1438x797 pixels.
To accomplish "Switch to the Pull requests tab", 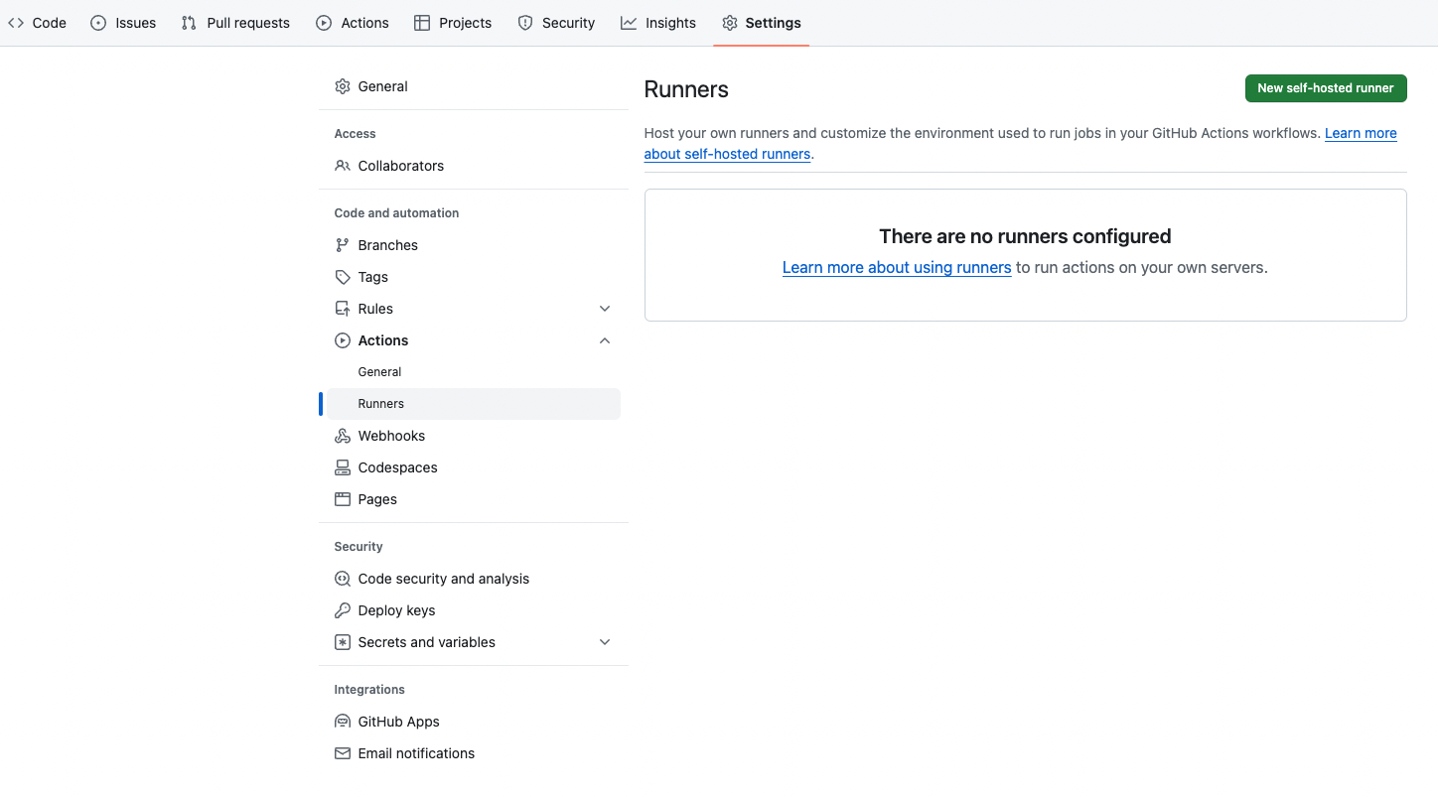I will [235, 23].
